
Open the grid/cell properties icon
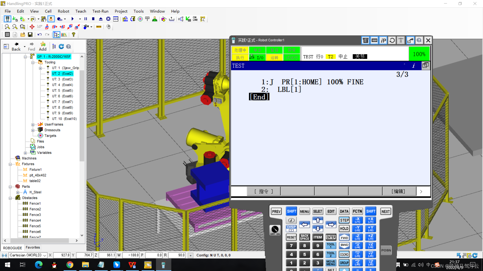pos(7,35)
